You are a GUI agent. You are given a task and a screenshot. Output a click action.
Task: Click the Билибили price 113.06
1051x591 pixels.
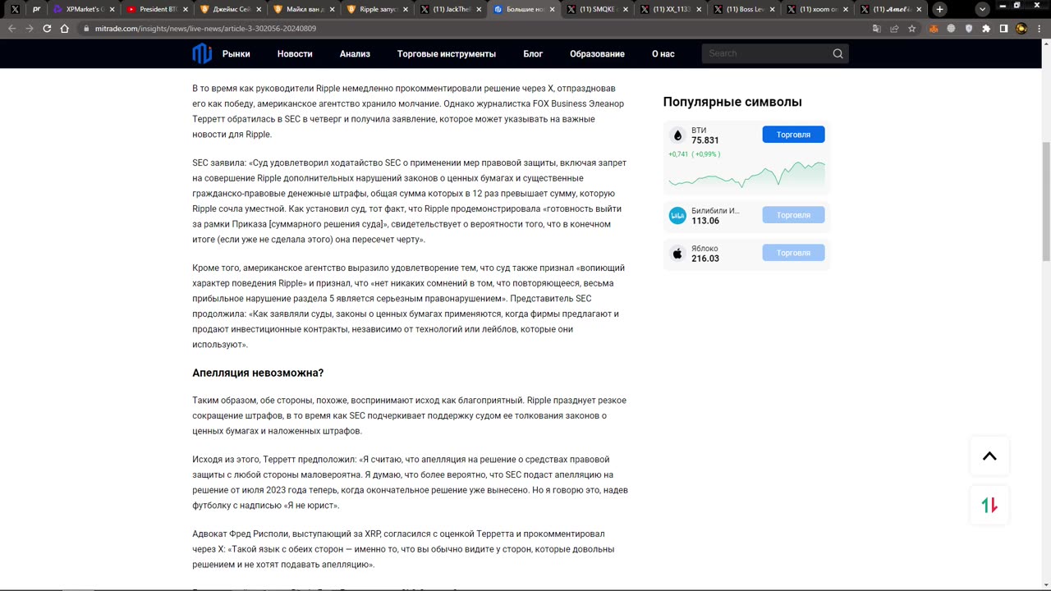point(705,221)
